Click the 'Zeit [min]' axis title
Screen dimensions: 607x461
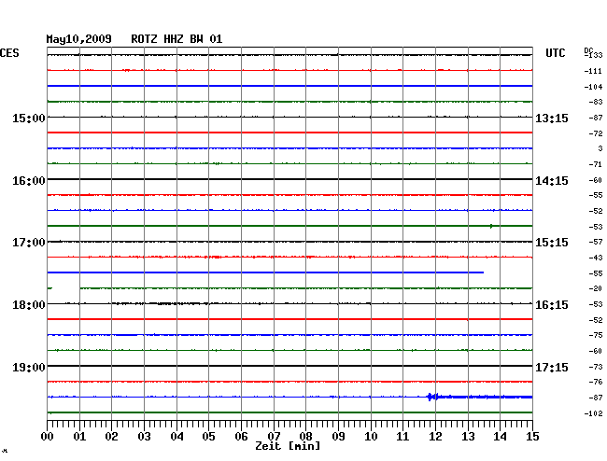288,446
